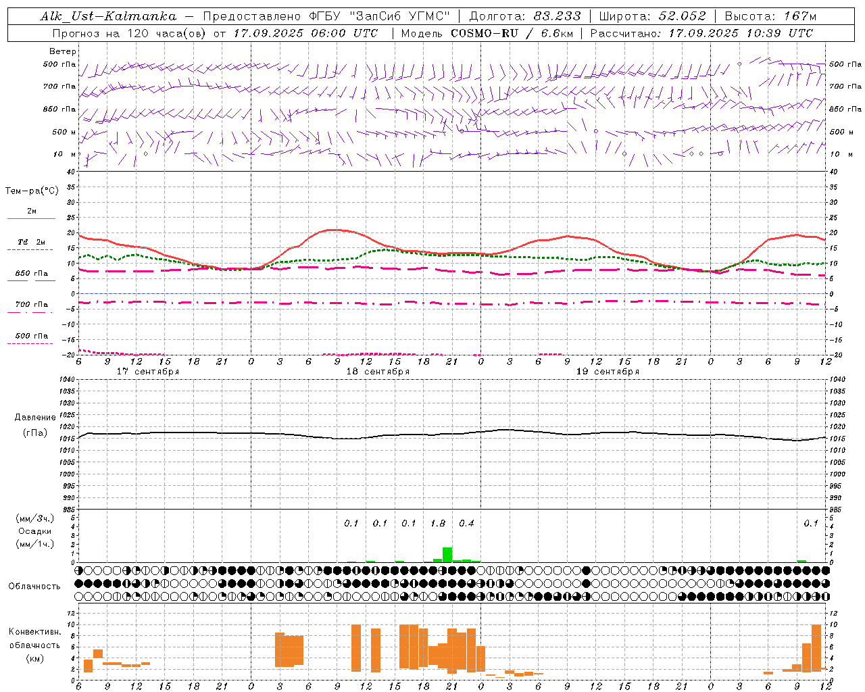Click the 500 гПа temperature legend line sample
Screen dimensions: 865x692
30,343
